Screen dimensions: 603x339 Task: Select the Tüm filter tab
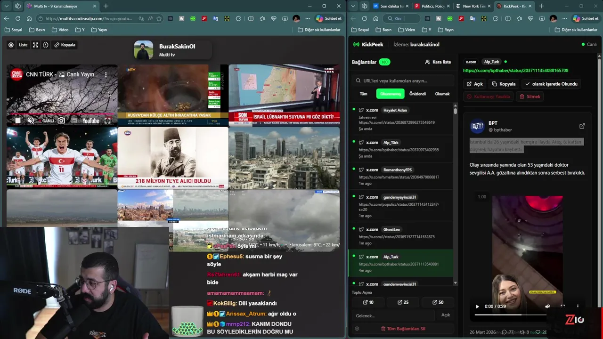tap(364, 94)
